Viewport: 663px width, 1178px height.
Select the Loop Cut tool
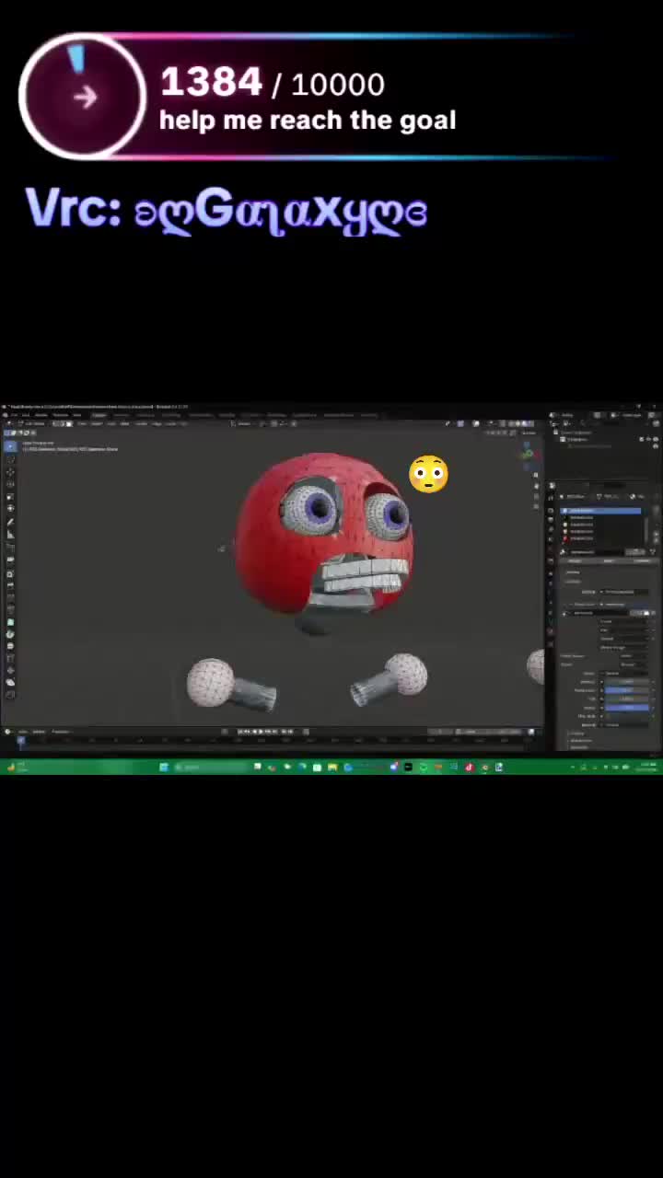(10, 596)
